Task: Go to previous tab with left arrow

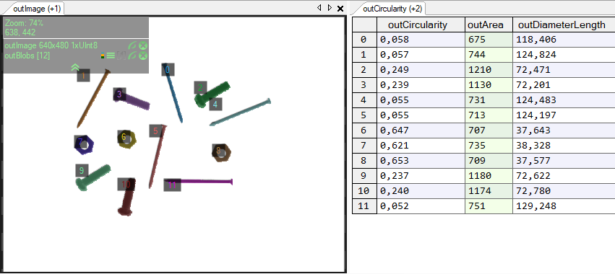Action: 319,7
